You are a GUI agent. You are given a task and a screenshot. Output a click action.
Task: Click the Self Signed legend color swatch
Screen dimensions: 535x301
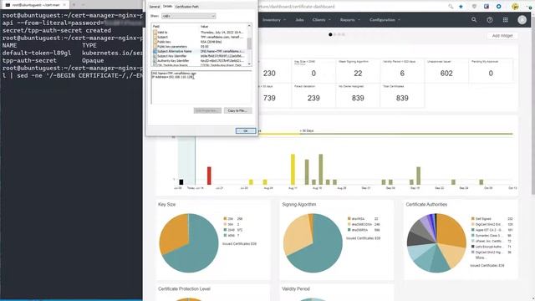473,219
